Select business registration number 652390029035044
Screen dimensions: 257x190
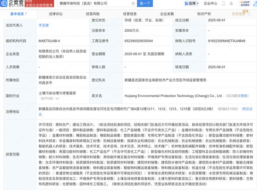pos(139,41)
